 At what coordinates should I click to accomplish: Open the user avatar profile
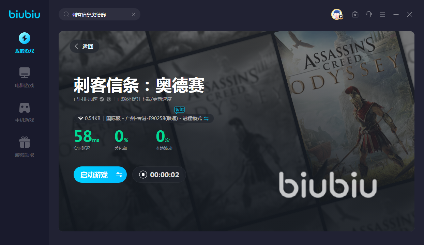pyautogui.click(x=337, y=14)
